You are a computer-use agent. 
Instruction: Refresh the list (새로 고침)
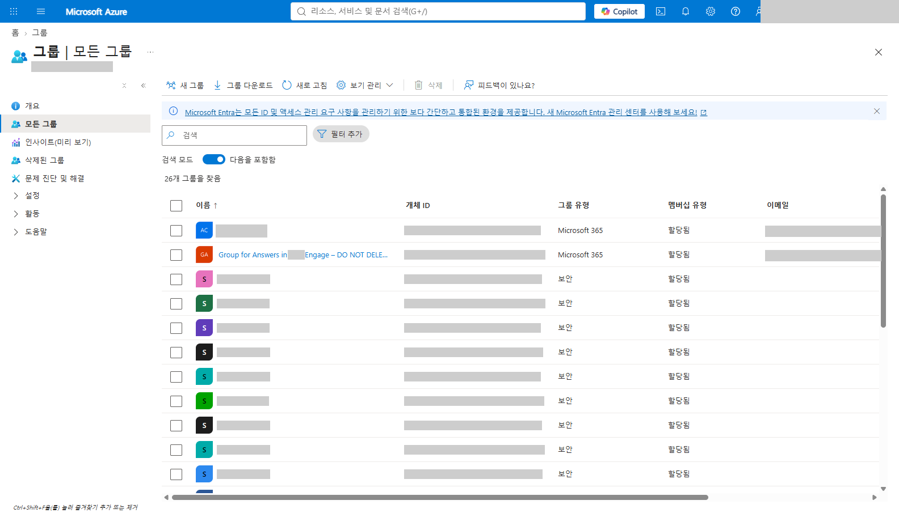pyautogui.click(x=305, y=85)
